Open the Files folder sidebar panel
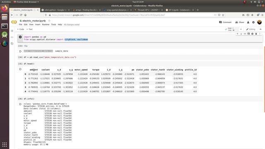The height and width of the screenshot is (149, 265). tap(12, 43)
